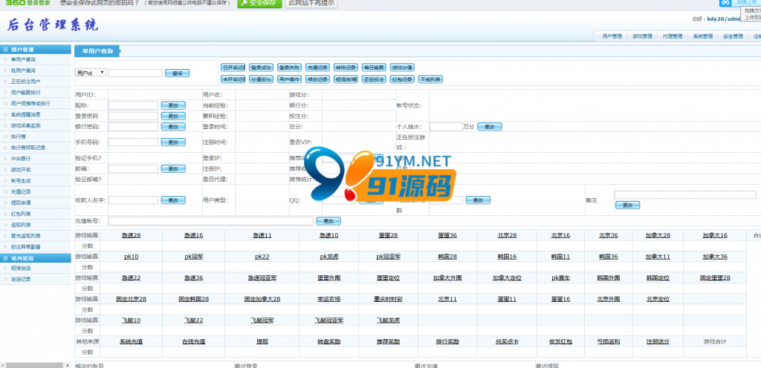Open the 用户管理 top menu tab
The width and height of the screenshot is (761, 368).
pyautogui.click(x=612, y=36)
